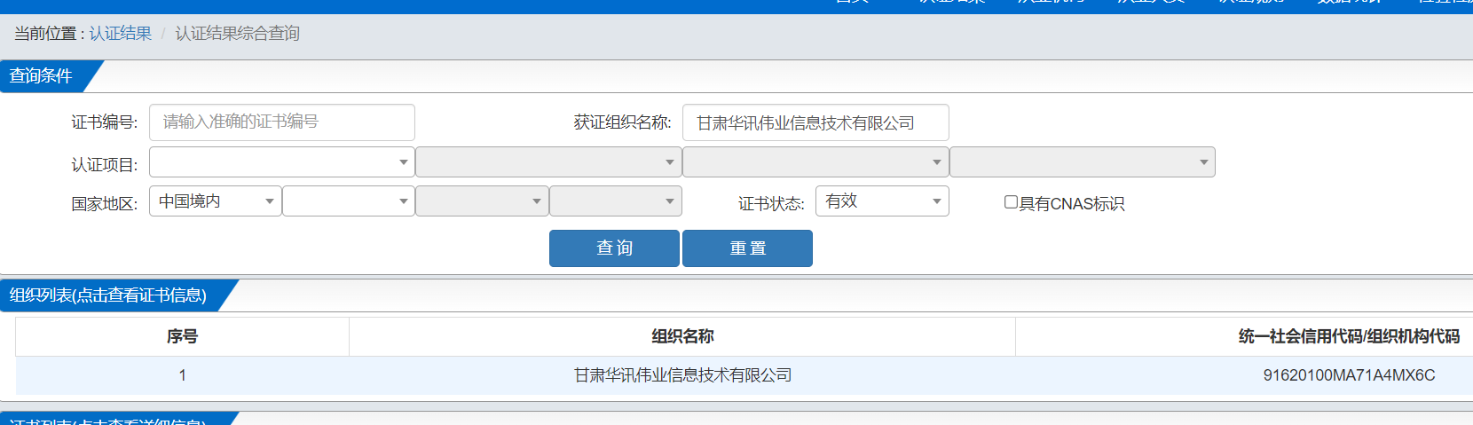Viewport: 1473px width, 425px height.
Task: Focus the 获证组织名称 input field
Action: (815, 122)
